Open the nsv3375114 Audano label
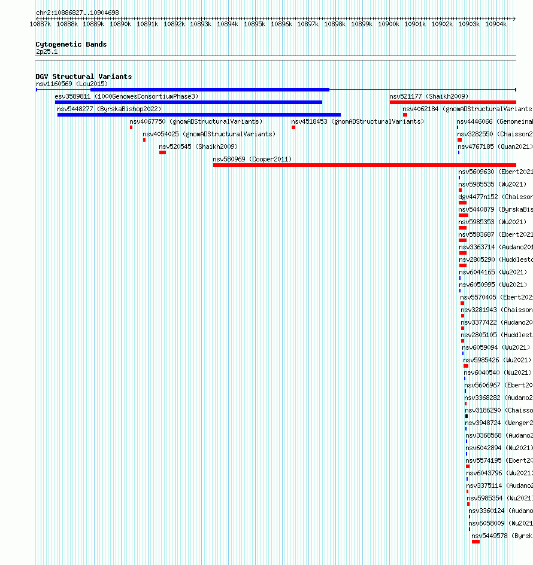The height and width of the screenshot is (565, 533). 499,485
